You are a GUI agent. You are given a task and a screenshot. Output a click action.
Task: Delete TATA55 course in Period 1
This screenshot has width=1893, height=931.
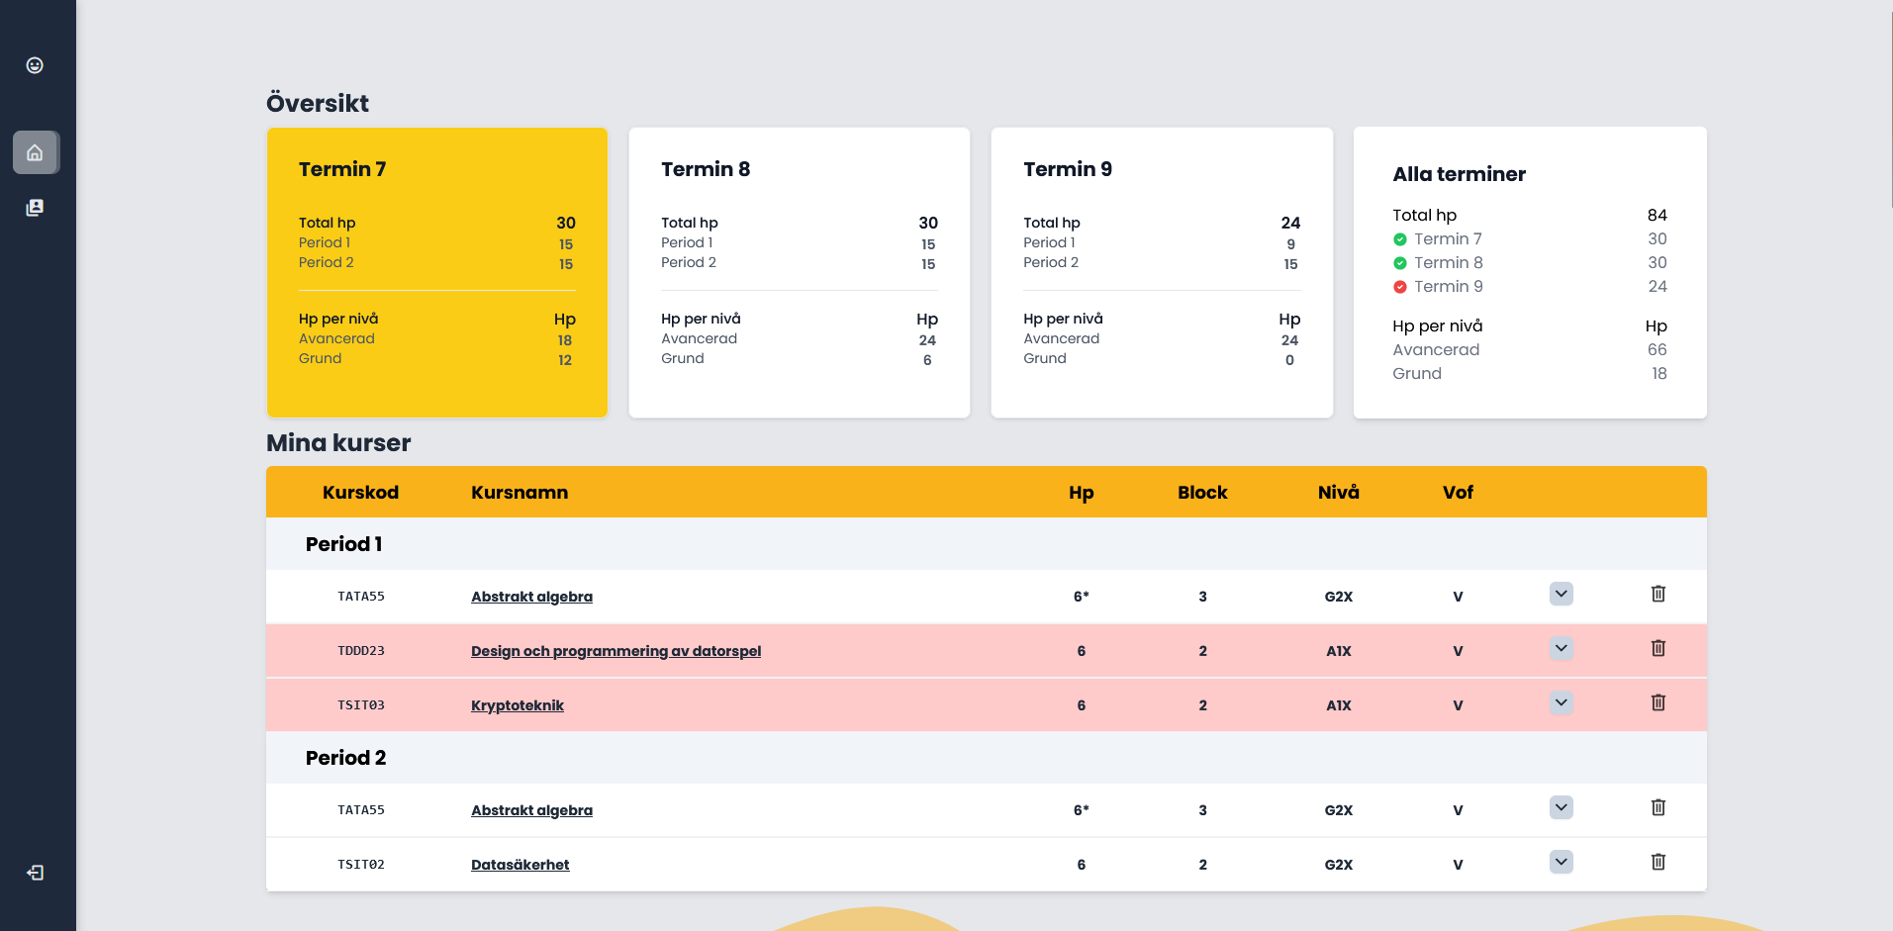[x=1658, y=594]
